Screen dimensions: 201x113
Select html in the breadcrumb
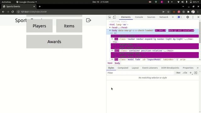click(110, 63)
